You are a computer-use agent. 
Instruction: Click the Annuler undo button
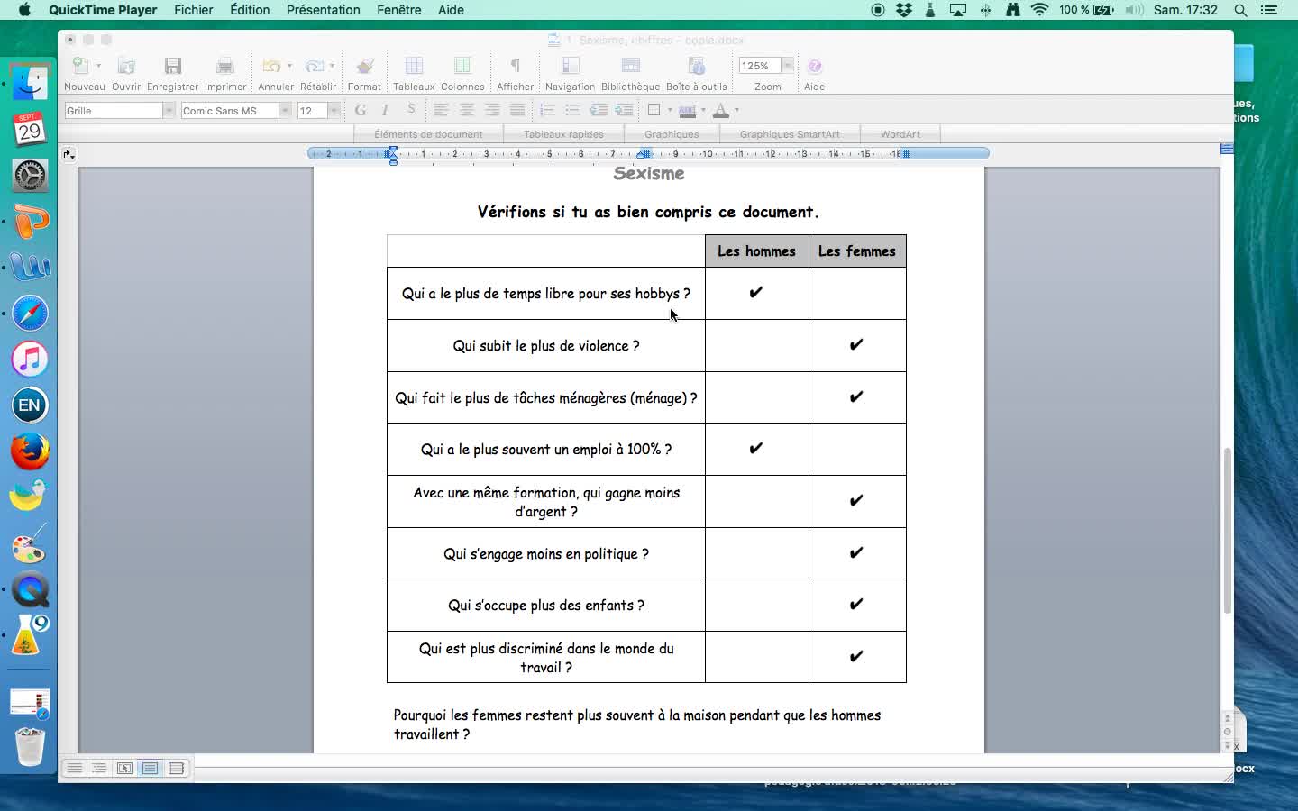pos(270,67)
